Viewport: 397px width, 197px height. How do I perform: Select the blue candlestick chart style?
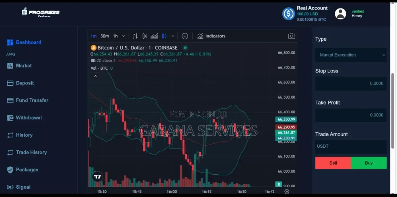[164, 36]
